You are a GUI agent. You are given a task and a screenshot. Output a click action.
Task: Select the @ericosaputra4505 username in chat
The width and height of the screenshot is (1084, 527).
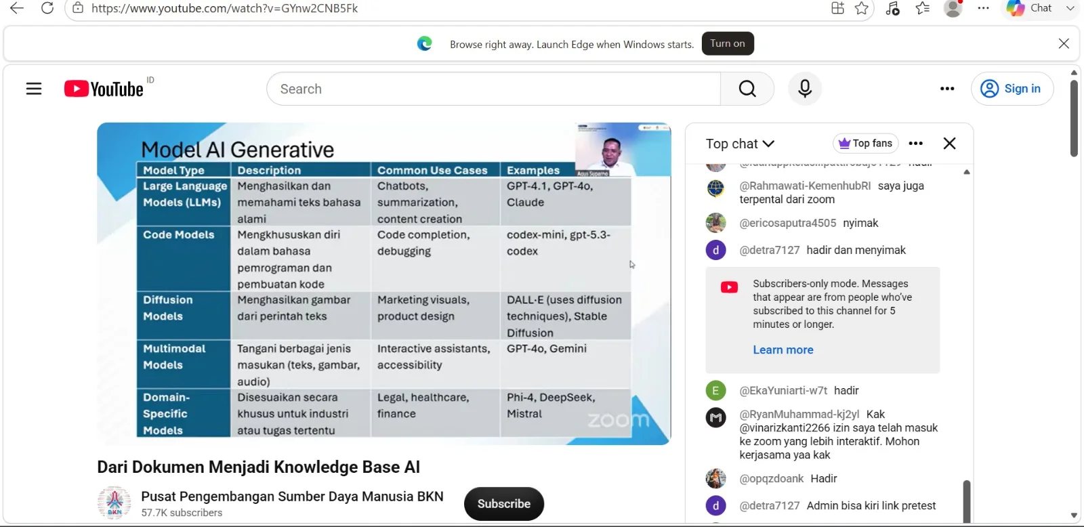coord(788,223)
